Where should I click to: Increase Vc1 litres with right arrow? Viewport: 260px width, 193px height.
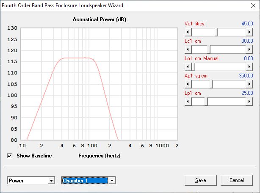[249, 32]
